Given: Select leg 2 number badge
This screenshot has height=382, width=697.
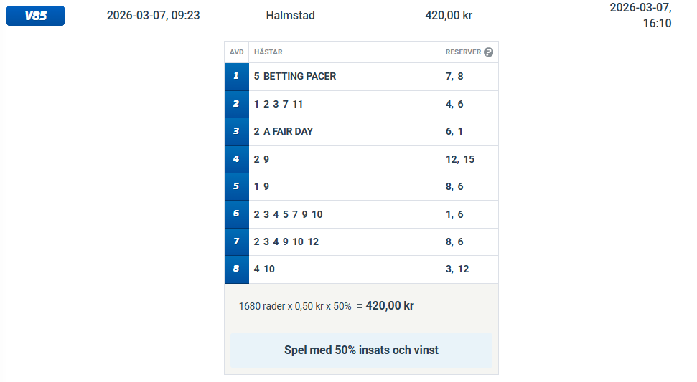Looking at the screenshot, I should pos(236,104).
